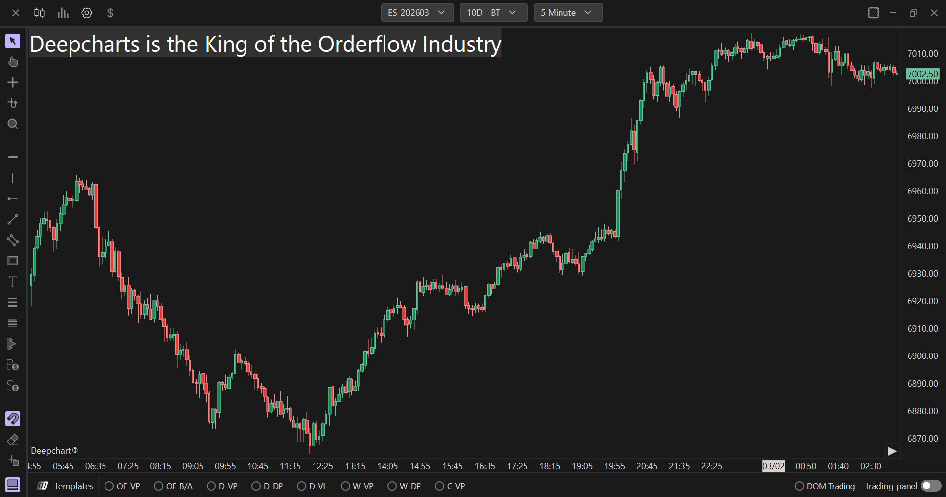Enable the DOM Trading radio option
Image resolution: width=946 pixels, height=497 pixels.
(x=800, y=486)
